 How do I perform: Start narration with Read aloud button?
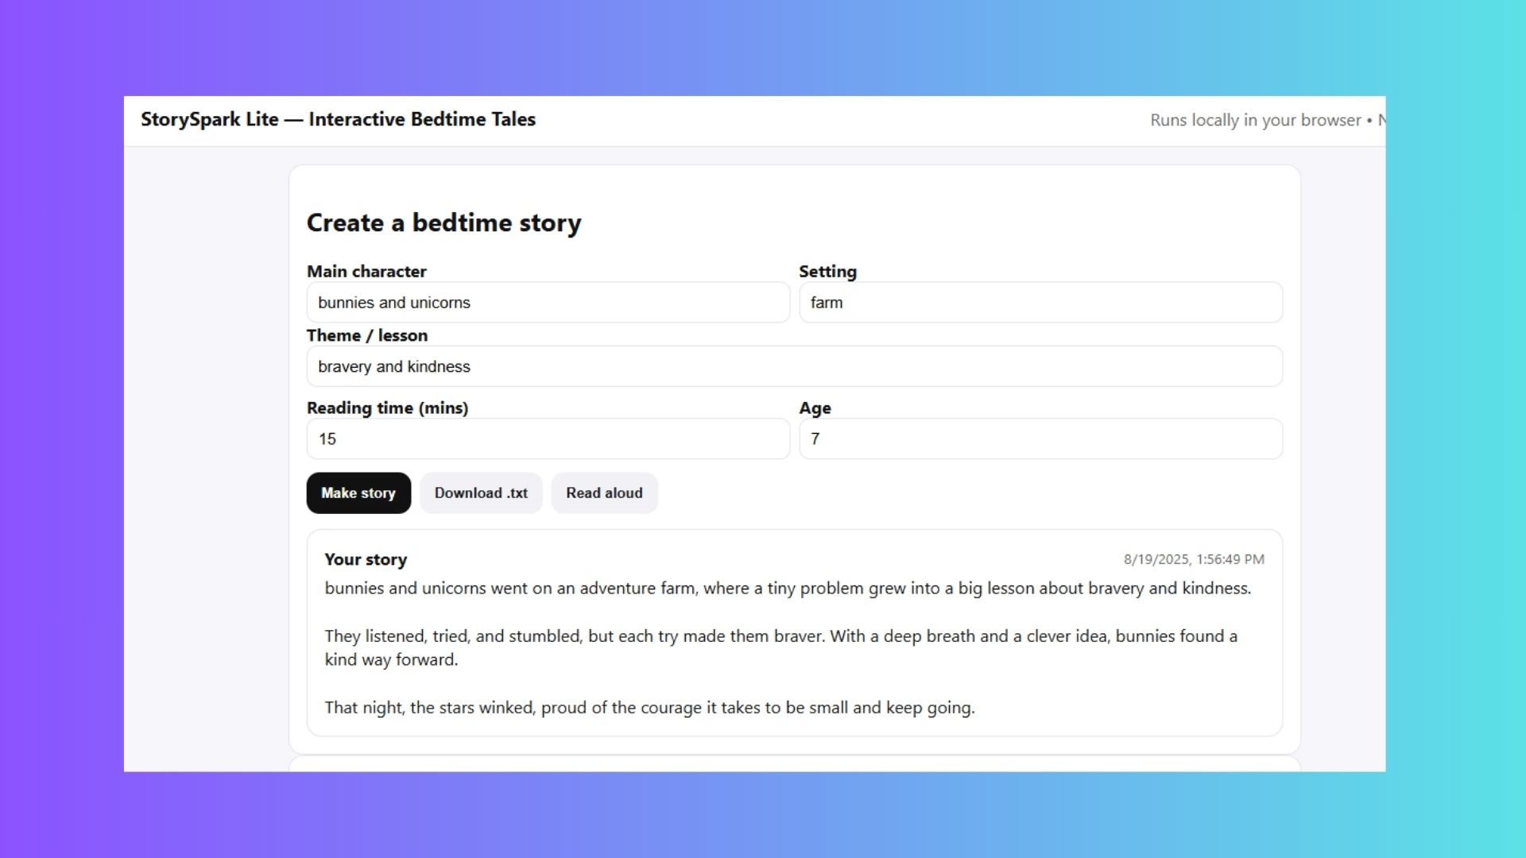604,493
